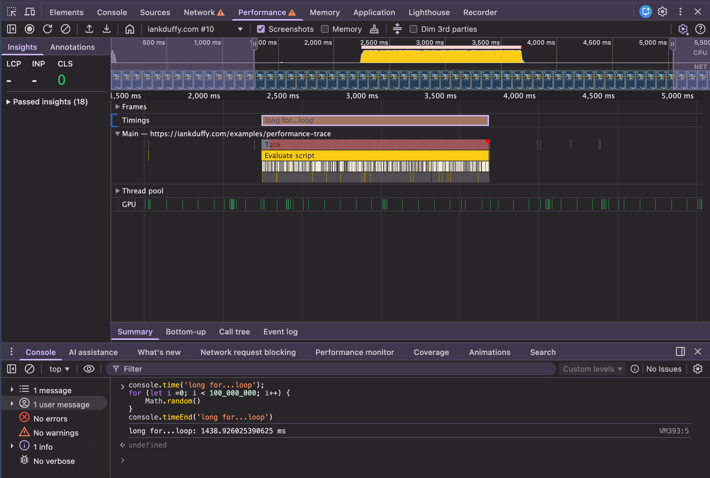This screenshot has width=710, height=478.
Task: Open the Performance panel settings gear
Action: click(x=683, y=29)
